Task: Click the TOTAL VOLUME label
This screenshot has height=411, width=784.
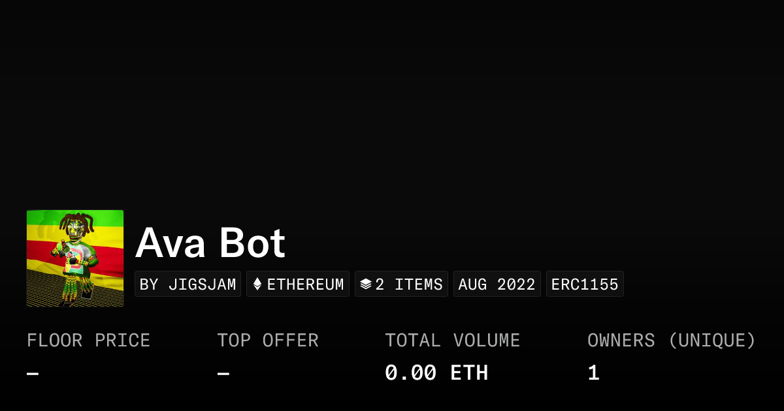Action: point(452,341)
